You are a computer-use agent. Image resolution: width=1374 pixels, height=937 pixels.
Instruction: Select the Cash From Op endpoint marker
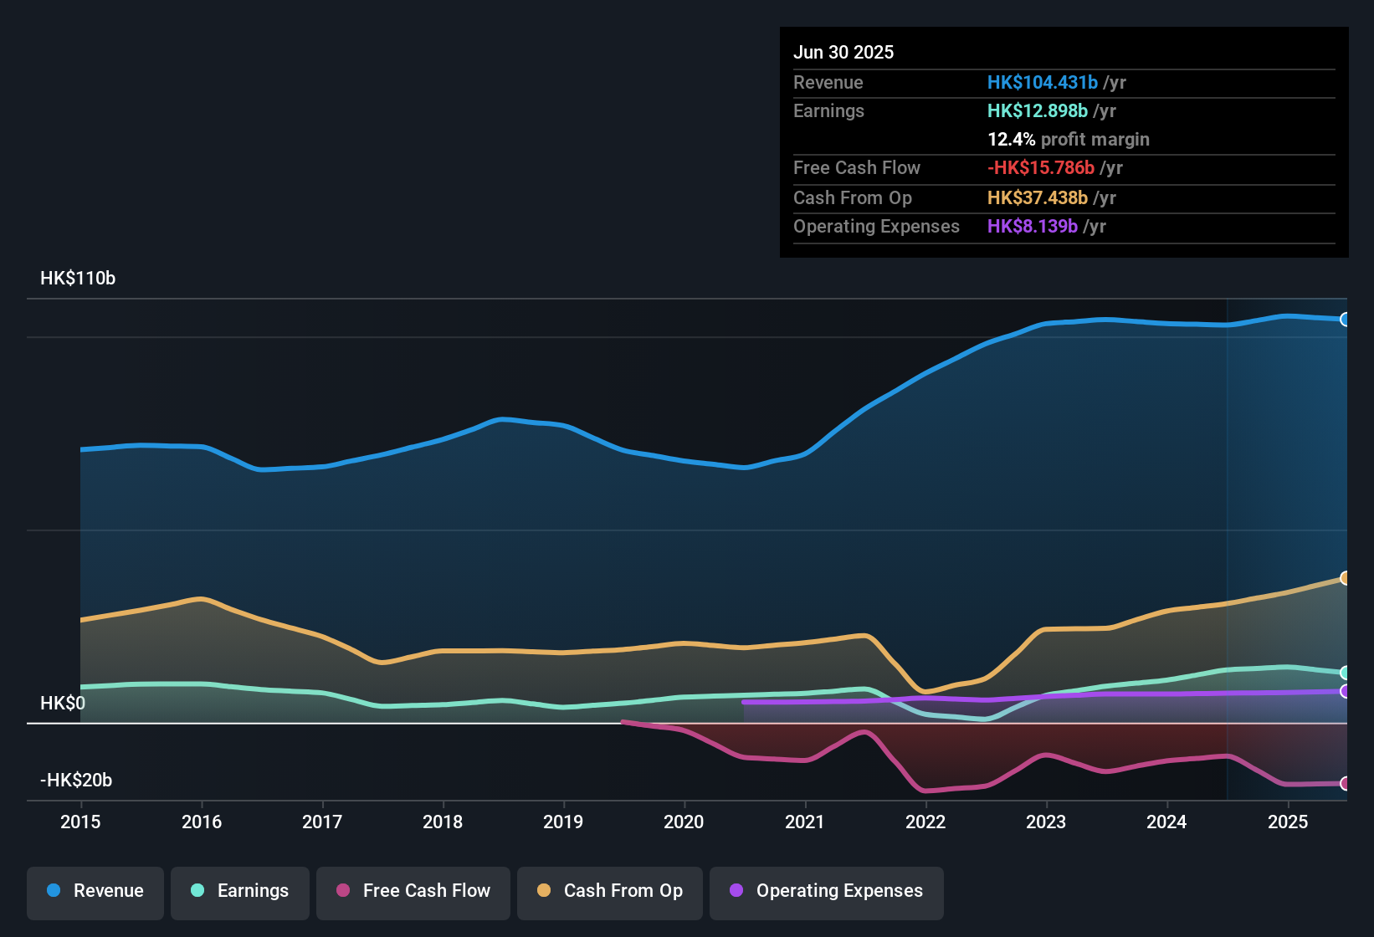[x=1346, y=577]
